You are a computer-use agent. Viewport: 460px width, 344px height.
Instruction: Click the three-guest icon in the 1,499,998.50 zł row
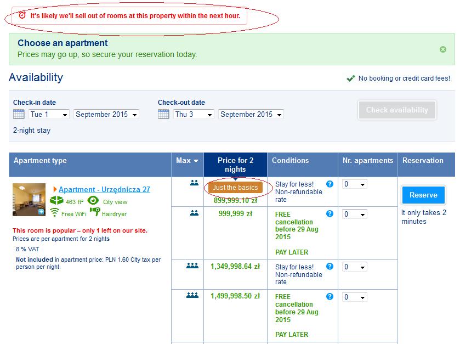192,295
